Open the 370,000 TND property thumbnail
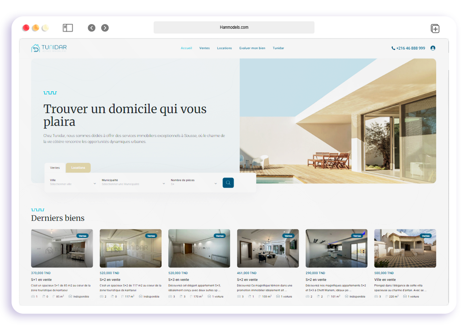Viewport: 468px width, 330px height. click(x=62, y=248)
